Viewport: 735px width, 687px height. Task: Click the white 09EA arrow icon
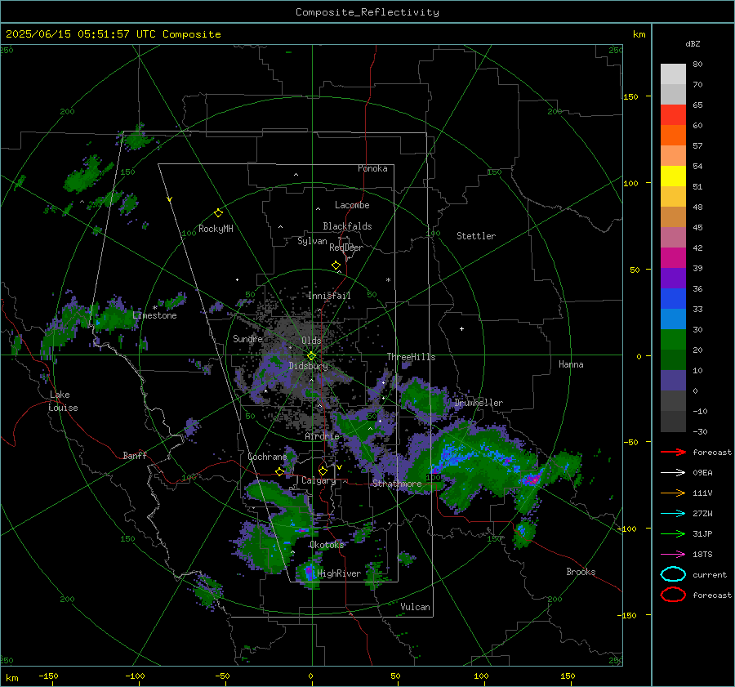(x=673, y=472)
